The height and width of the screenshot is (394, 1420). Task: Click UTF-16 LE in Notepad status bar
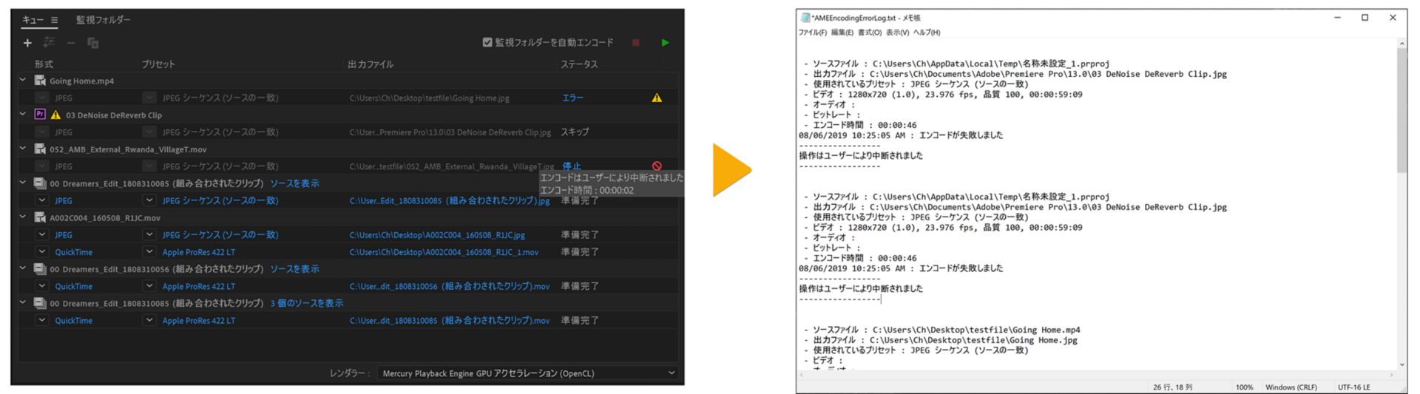click(x=1353, y=387)
